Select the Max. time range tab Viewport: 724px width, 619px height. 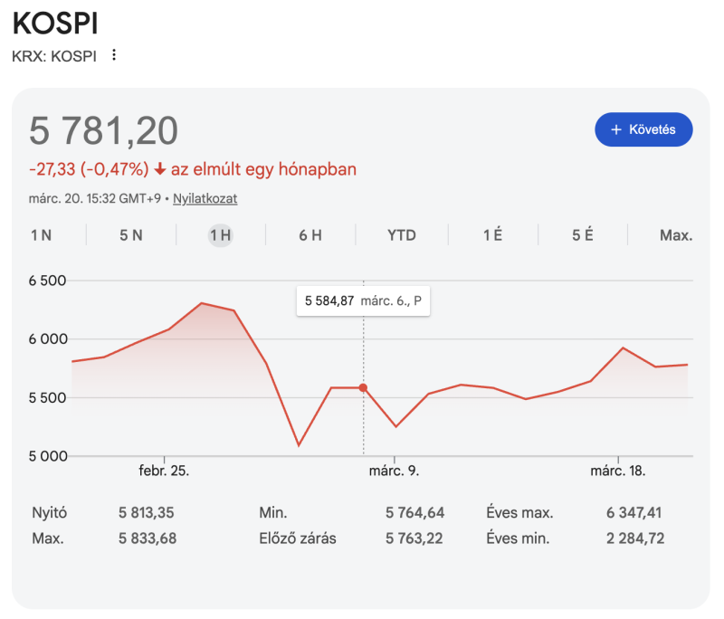point(676,235)
